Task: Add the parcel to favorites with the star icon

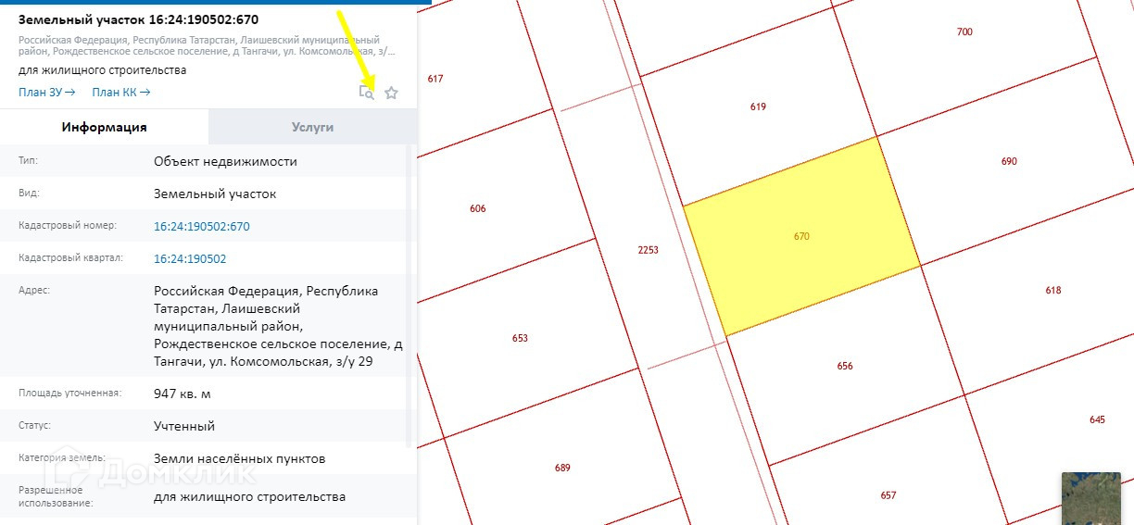Action: point(391,93)
